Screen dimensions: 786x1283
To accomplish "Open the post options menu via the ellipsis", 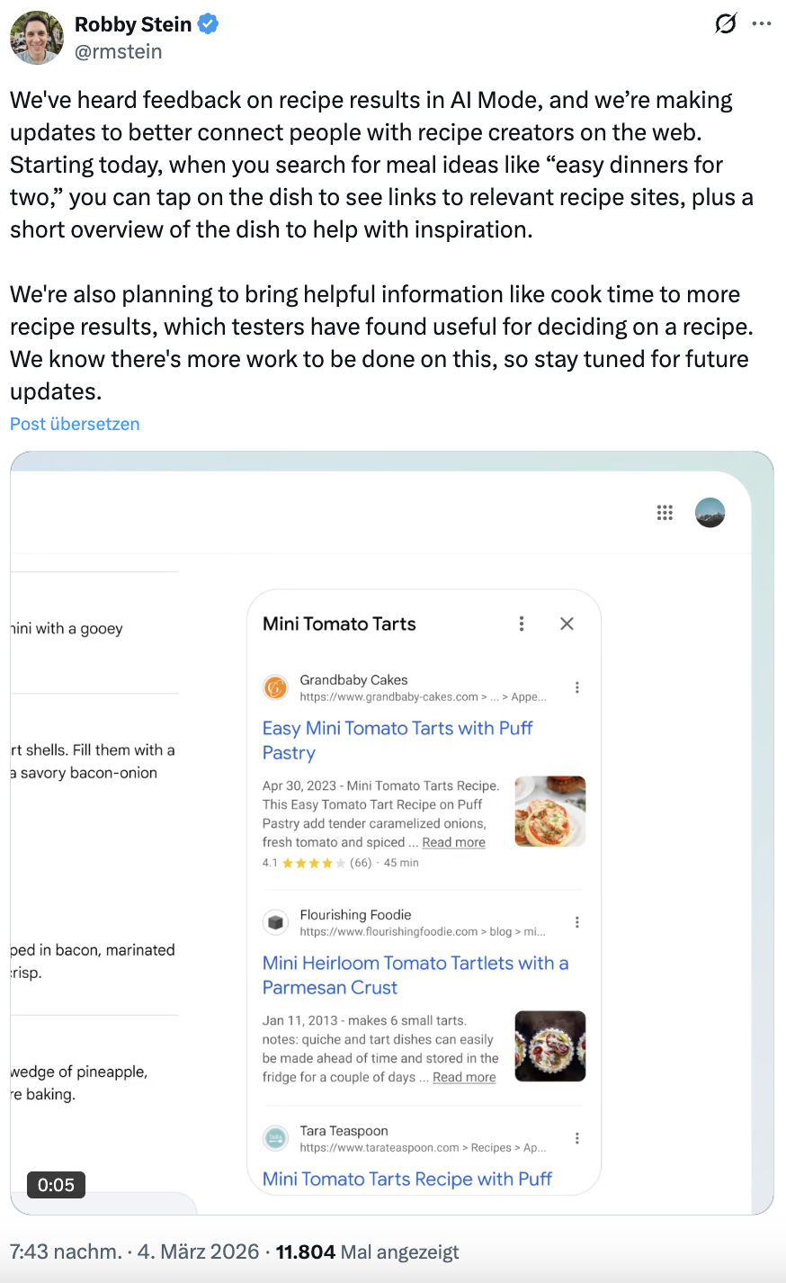I will 764,24.
